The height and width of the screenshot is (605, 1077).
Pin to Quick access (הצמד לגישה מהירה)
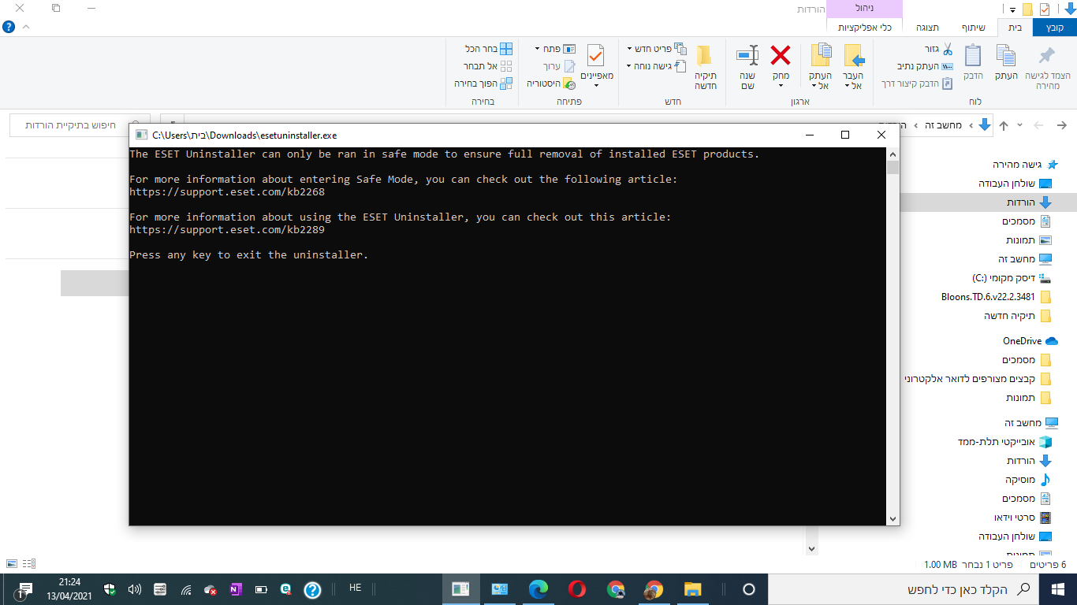click(1047, 65)
